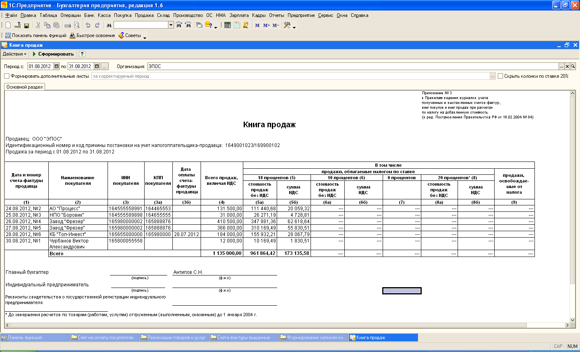
Task: Create a new document with the blank page icon
Action: tap(8, 25)
